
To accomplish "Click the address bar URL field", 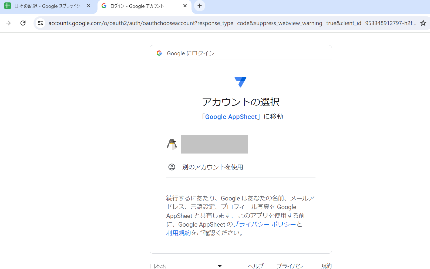I will click(232, 23).
